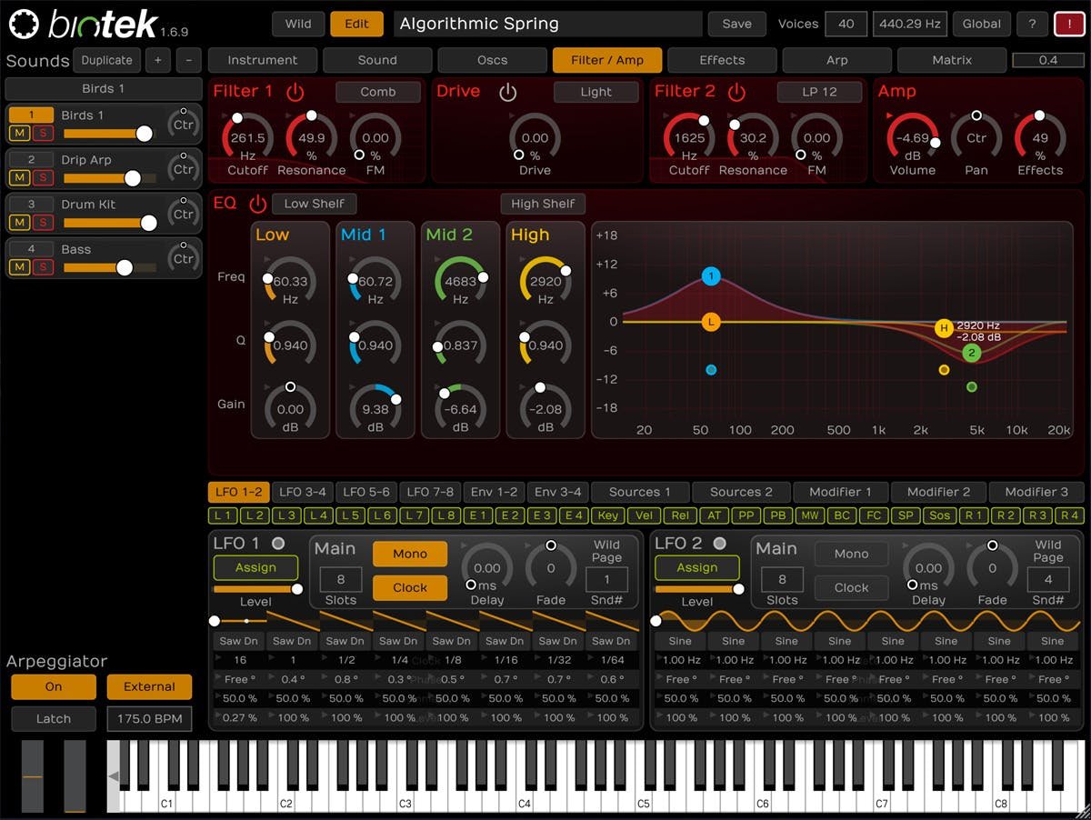Click keyboard left scroll arrow
This screenshot has height=820, width=1091.
coord(114,775)
